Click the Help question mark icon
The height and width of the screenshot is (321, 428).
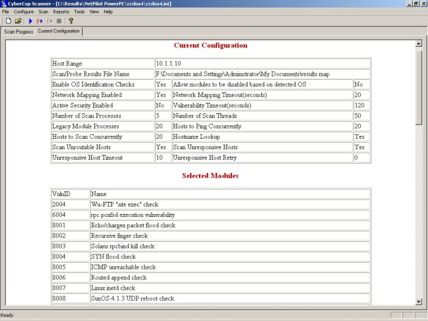[x=71, y=21]
